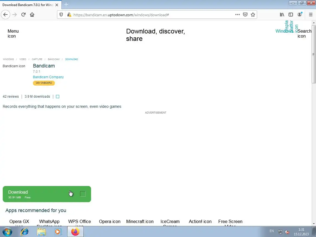Open the network tray icon
Screen dimensions: 316x237
280,232
